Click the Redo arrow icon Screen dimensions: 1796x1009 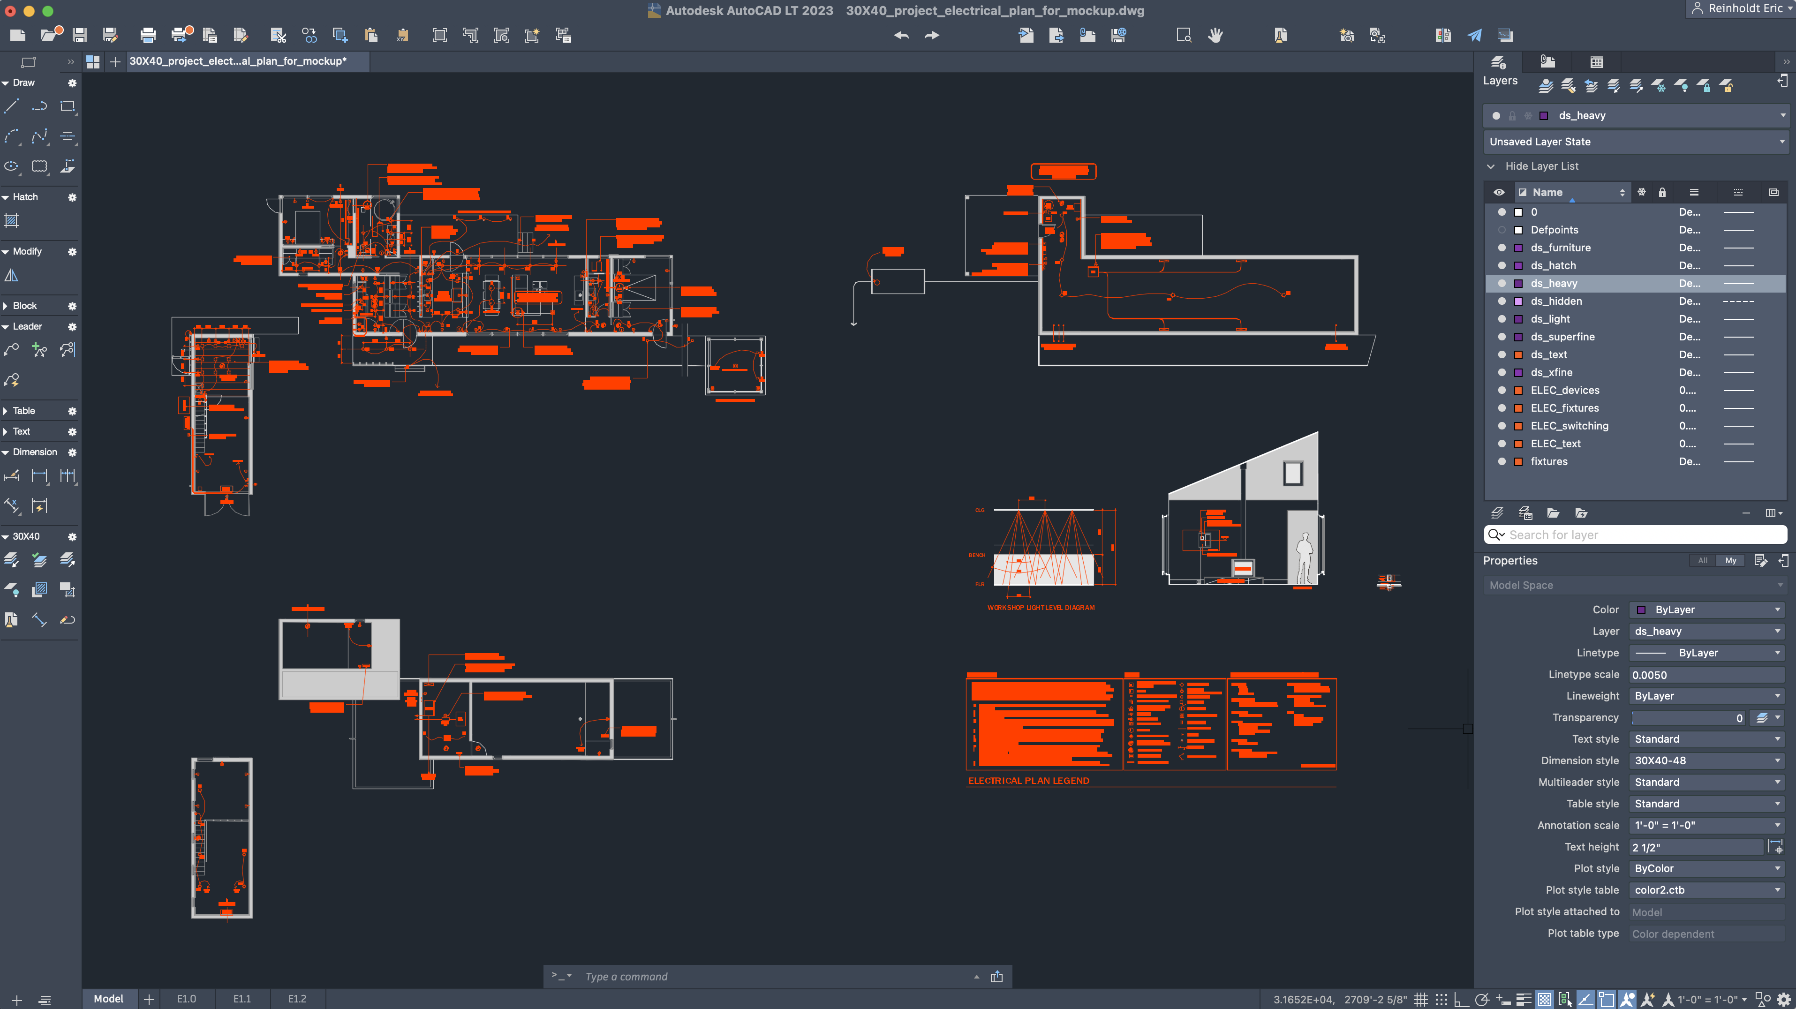[931, 35]
